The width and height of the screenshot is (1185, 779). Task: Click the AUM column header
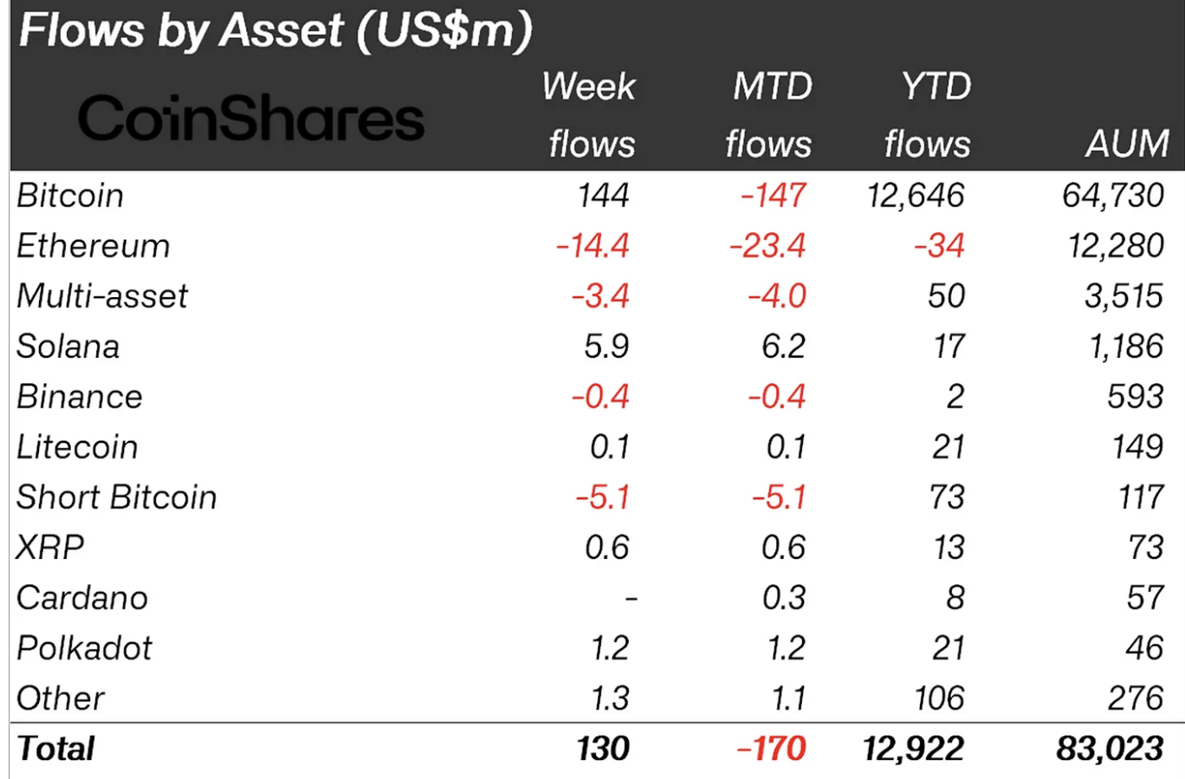[x=1127, y=143]
